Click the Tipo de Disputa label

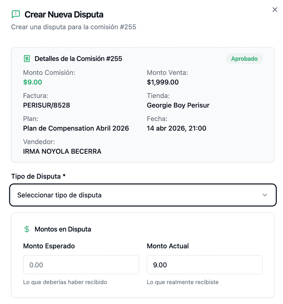(x=38, y=176)
